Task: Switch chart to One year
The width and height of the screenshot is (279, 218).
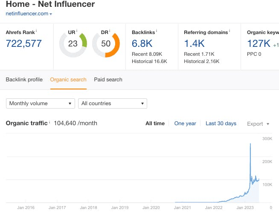Action: [185, 123]
